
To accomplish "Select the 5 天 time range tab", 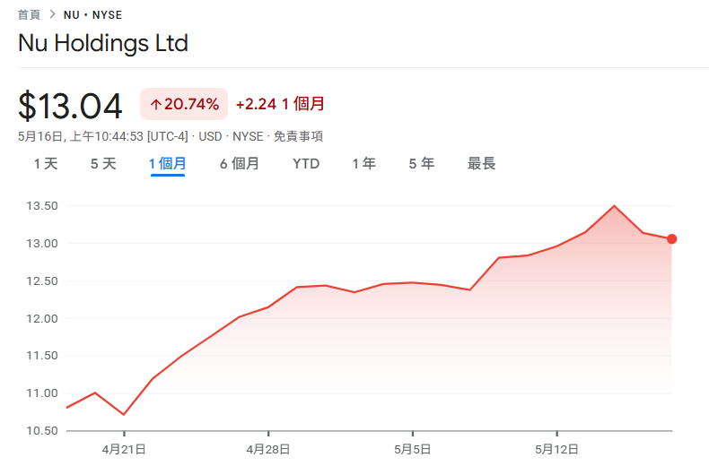I will (103, 163).
